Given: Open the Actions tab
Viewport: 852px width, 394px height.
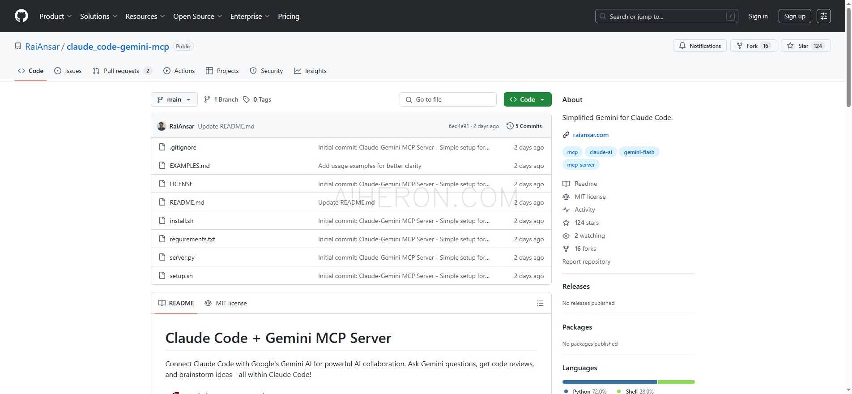Looking at the screenshot, I should click(179, 71).
